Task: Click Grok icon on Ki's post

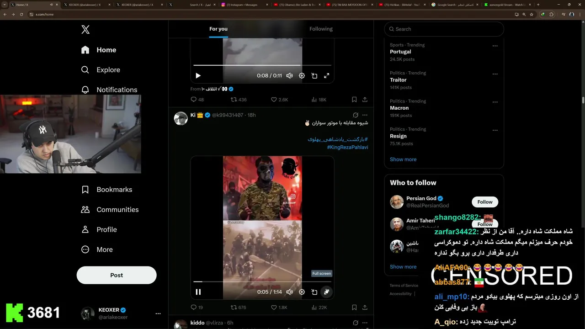Action: click(x=356, y=115)
